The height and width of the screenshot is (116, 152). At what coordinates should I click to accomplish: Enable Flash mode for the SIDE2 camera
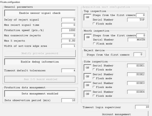pos(94,78)
